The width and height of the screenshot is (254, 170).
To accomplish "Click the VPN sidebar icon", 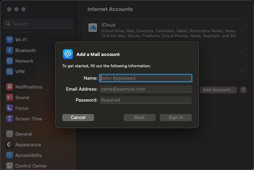I will (9, 72).
